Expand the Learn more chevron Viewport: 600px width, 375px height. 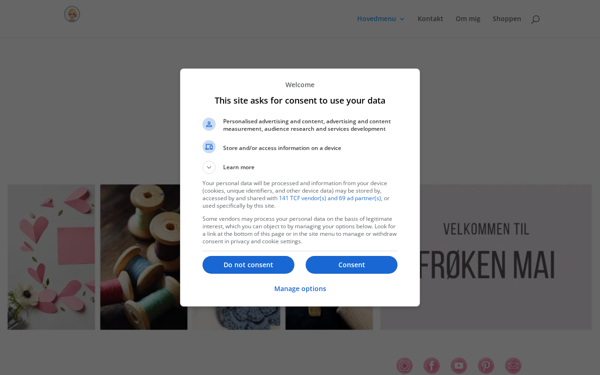[209, 167]
